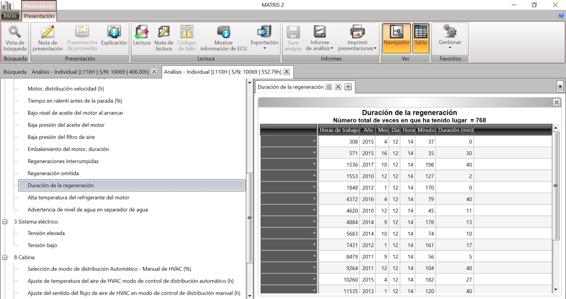Toggle the Navegador view button
Image resolution: width=566 pixels, height=299 pixels.
[x=396, y=38]
